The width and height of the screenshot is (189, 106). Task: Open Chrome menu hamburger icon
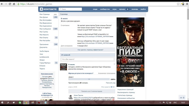(187, 4)
